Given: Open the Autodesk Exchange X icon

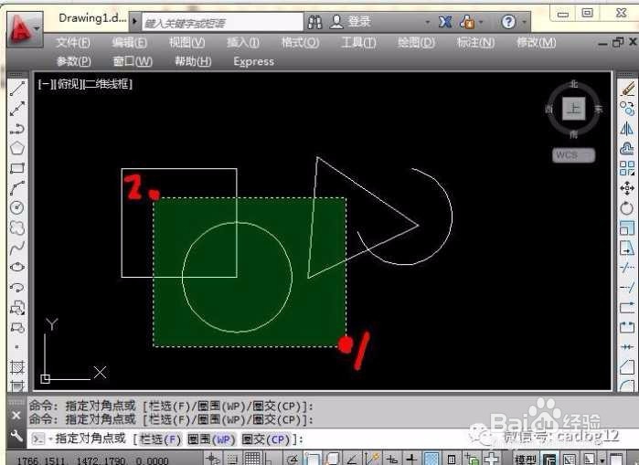Looking at the screenshot, I should coord(445,22).
